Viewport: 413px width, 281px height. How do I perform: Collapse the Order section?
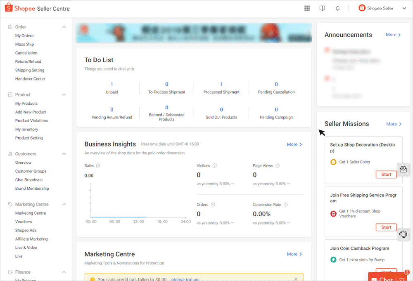pos(64,26)
